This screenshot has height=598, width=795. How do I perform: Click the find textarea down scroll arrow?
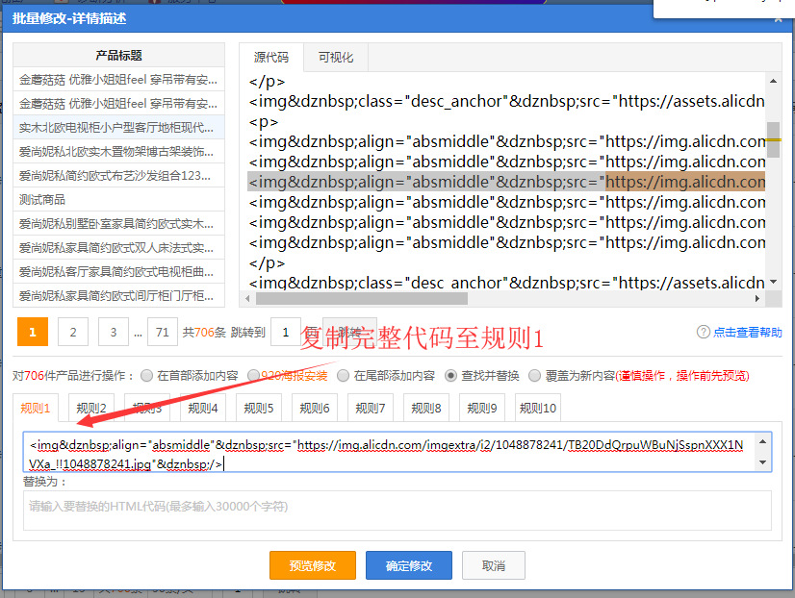point(763,462)
